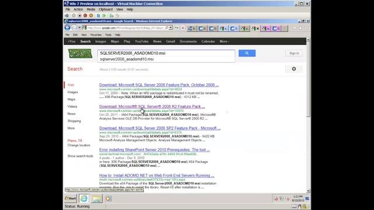The height and width of the screenshot is (210, 374).
Task: Click the red Shut Down VM icon
Action: [x=85, y=16]
